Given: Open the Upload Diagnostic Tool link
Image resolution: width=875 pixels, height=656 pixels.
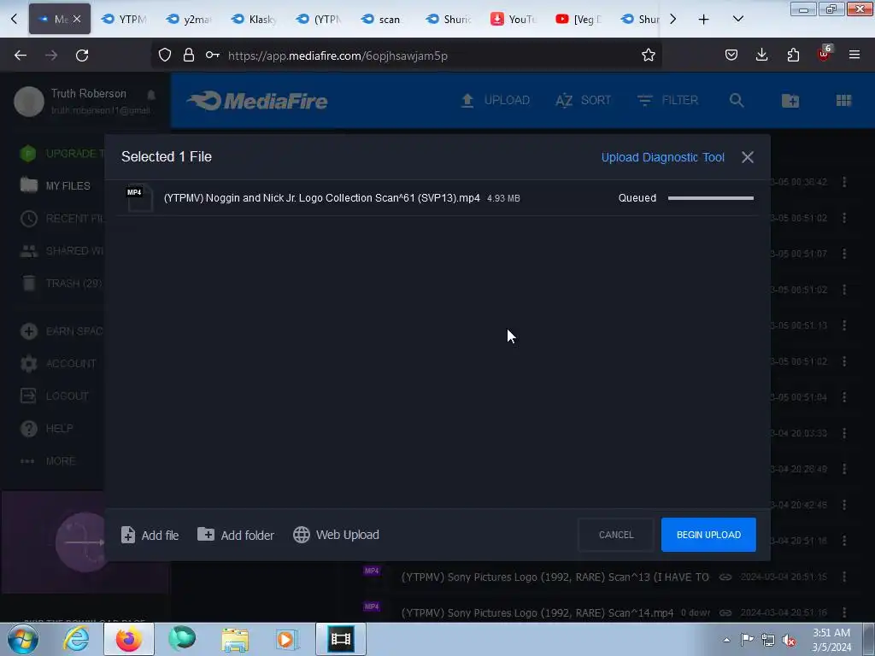Looking at the screenshot, I should coord(662,157).
